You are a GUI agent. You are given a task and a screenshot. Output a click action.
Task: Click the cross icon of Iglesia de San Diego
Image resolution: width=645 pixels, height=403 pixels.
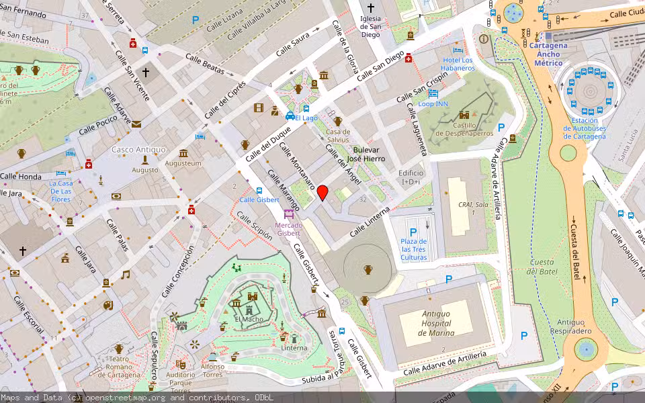371,7
